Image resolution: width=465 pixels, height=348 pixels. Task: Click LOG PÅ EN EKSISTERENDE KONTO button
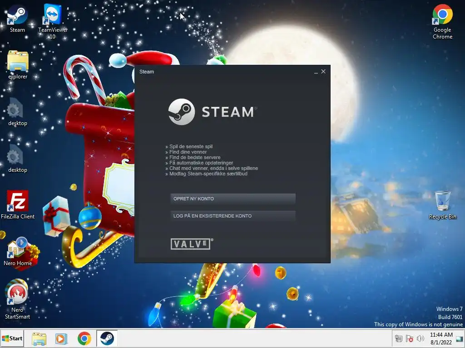point(233,216)
